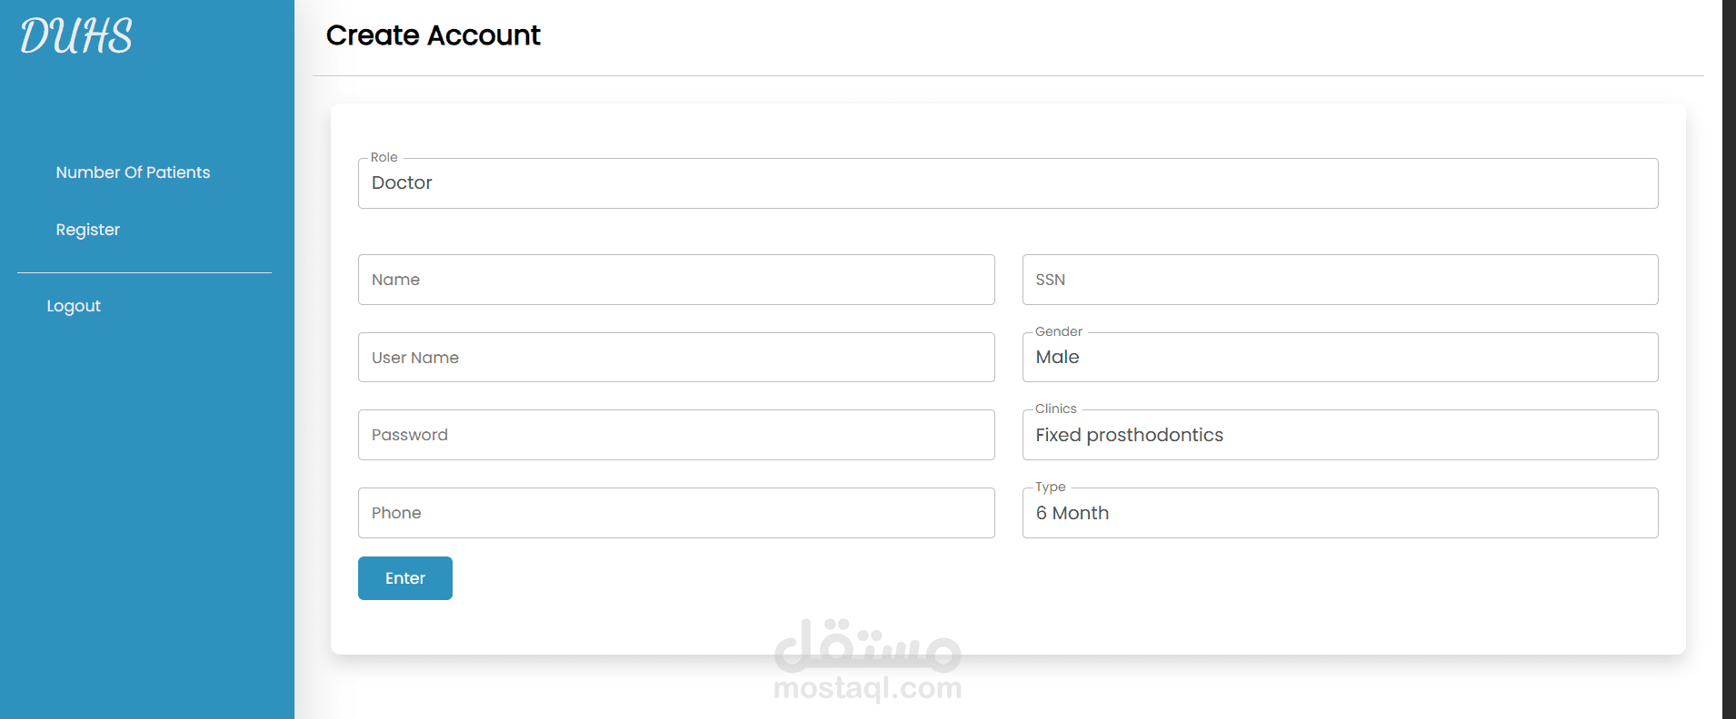Click the vertical scrollbar on the right edge
This screenshot has height=719, width=1736.
coord(1729,359)
